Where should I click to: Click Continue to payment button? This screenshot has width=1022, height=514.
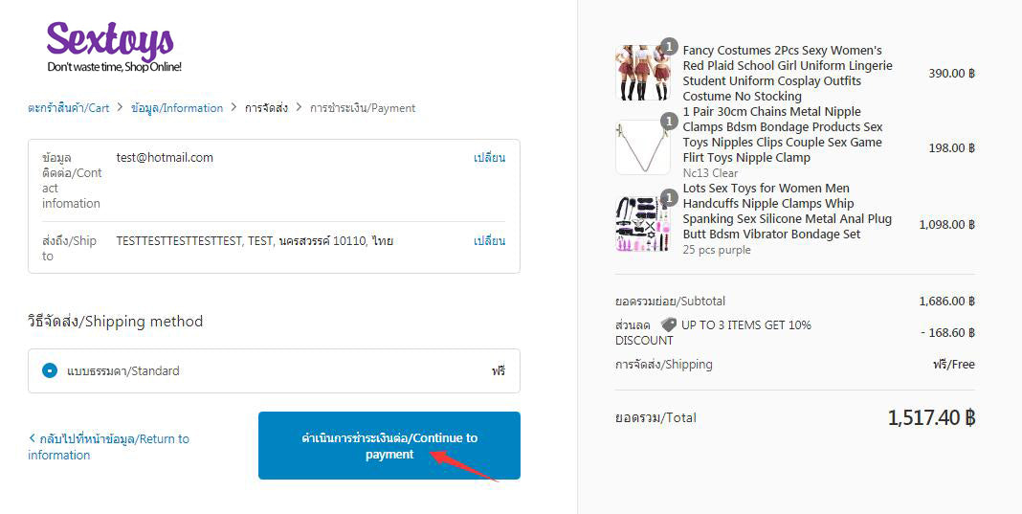pos(389,445)
